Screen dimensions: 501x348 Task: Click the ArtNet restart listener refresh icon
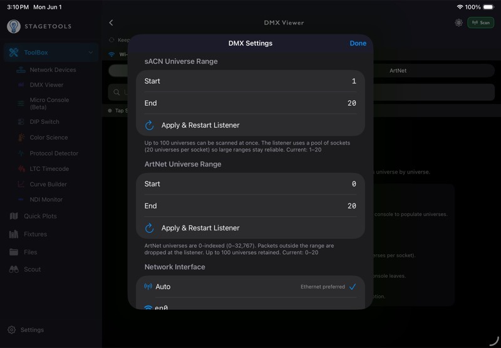(x=149, y=228)
